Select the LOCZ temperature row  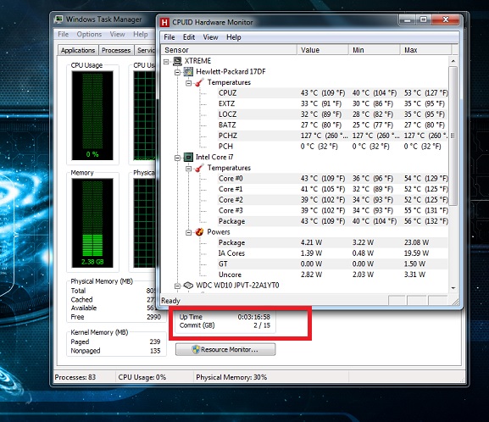[x=332, y=114]
